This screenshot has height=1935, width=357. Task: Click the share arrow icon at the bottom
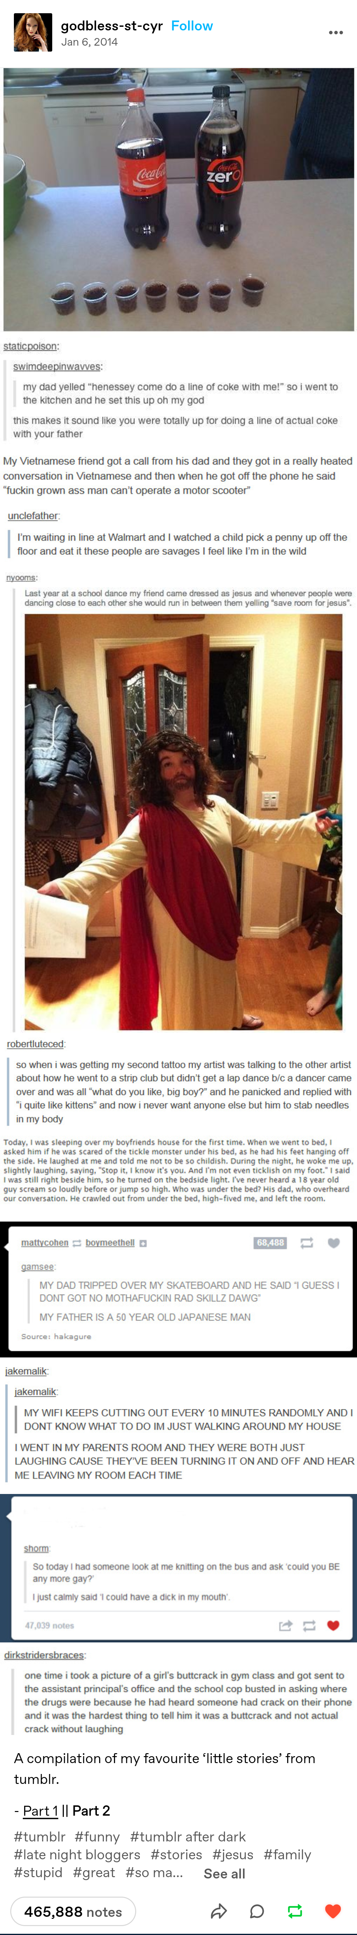(x=219, y=1911)
